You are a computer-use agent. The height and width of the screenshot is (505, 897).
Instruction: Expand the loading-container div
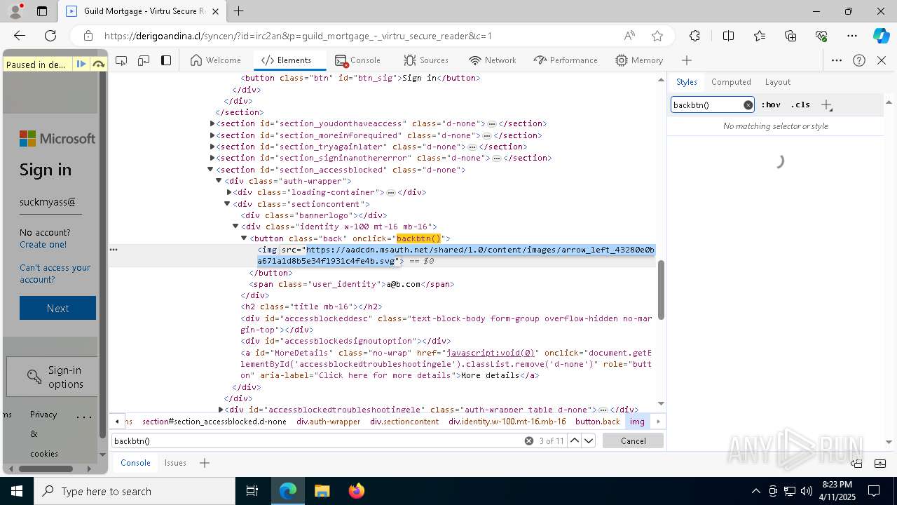coord(229,192)
